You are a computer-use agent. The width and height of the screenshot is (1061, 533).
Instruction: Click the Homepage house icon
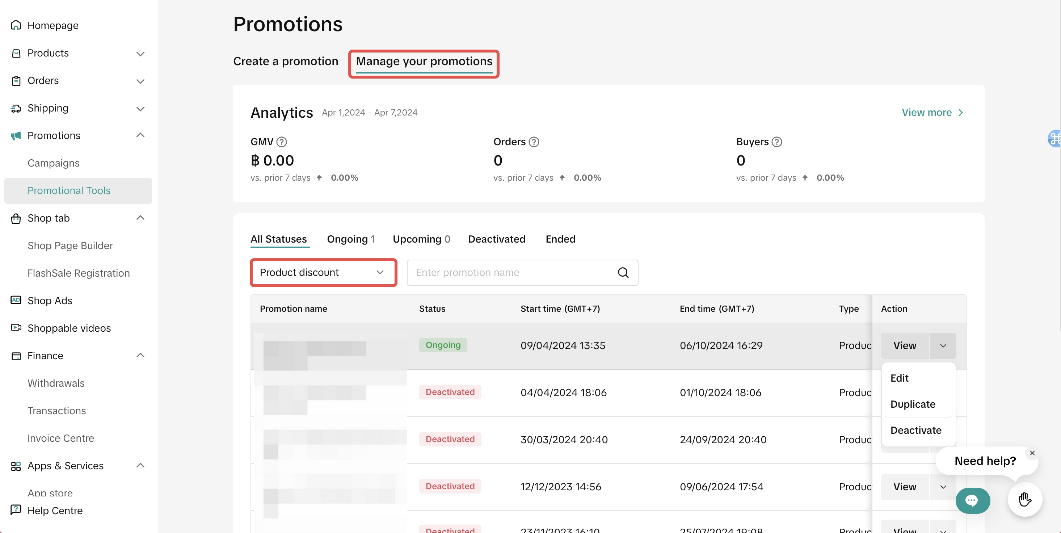tap(16, 25)
